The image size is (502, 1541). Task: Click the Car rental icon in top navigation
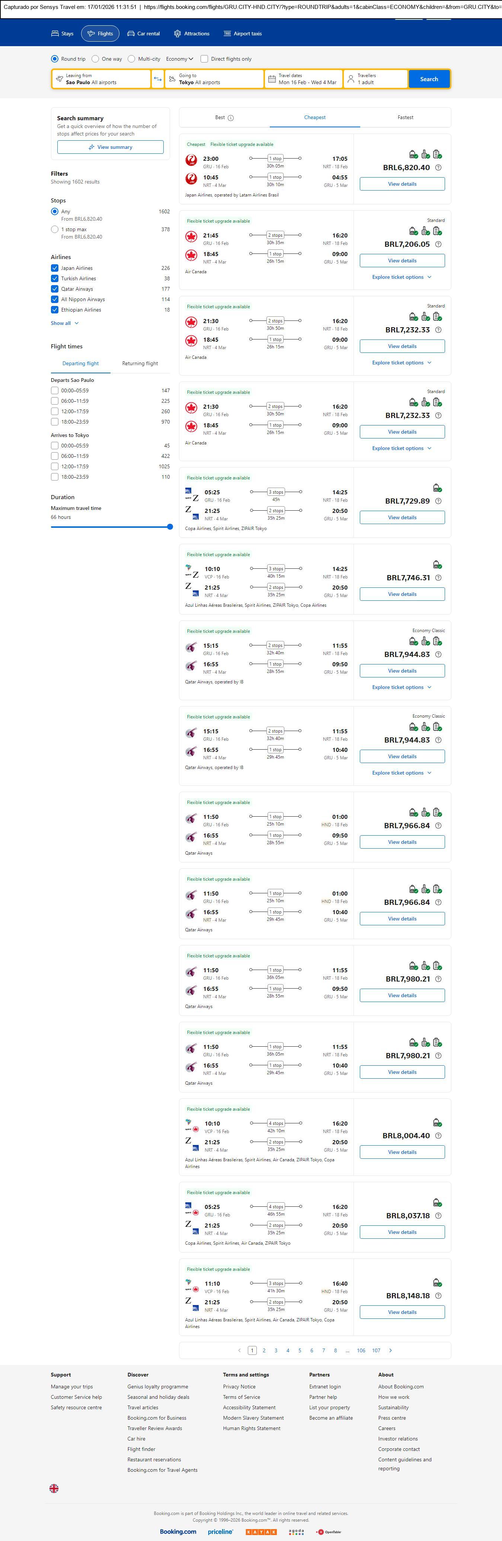tap(131, 33)
